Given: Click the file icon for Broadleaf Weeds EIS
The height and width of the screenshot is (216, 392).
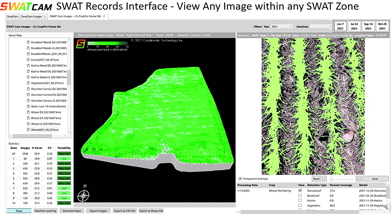Looking at the screenshot, I should pyautogui.click(x=28, y=42).
